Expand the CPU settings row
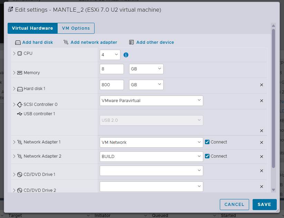The height and width of the screenshot is (218, 284). 14,53
